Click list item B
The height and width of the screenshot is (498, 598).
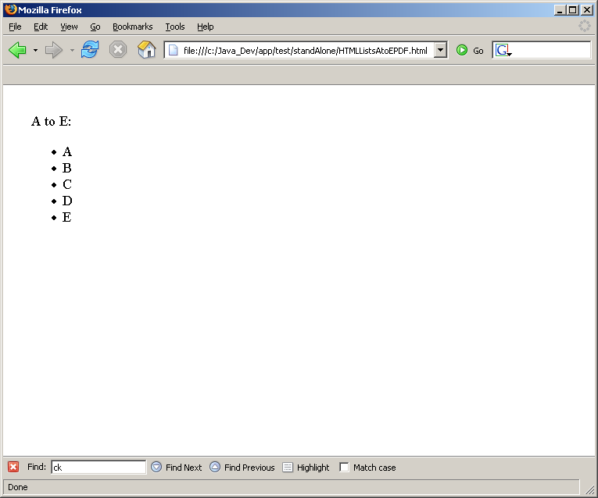pos(66,168)
